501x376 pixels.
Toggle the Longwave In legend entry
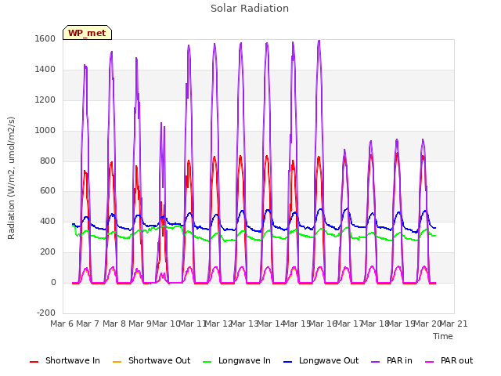pos(236,360)
